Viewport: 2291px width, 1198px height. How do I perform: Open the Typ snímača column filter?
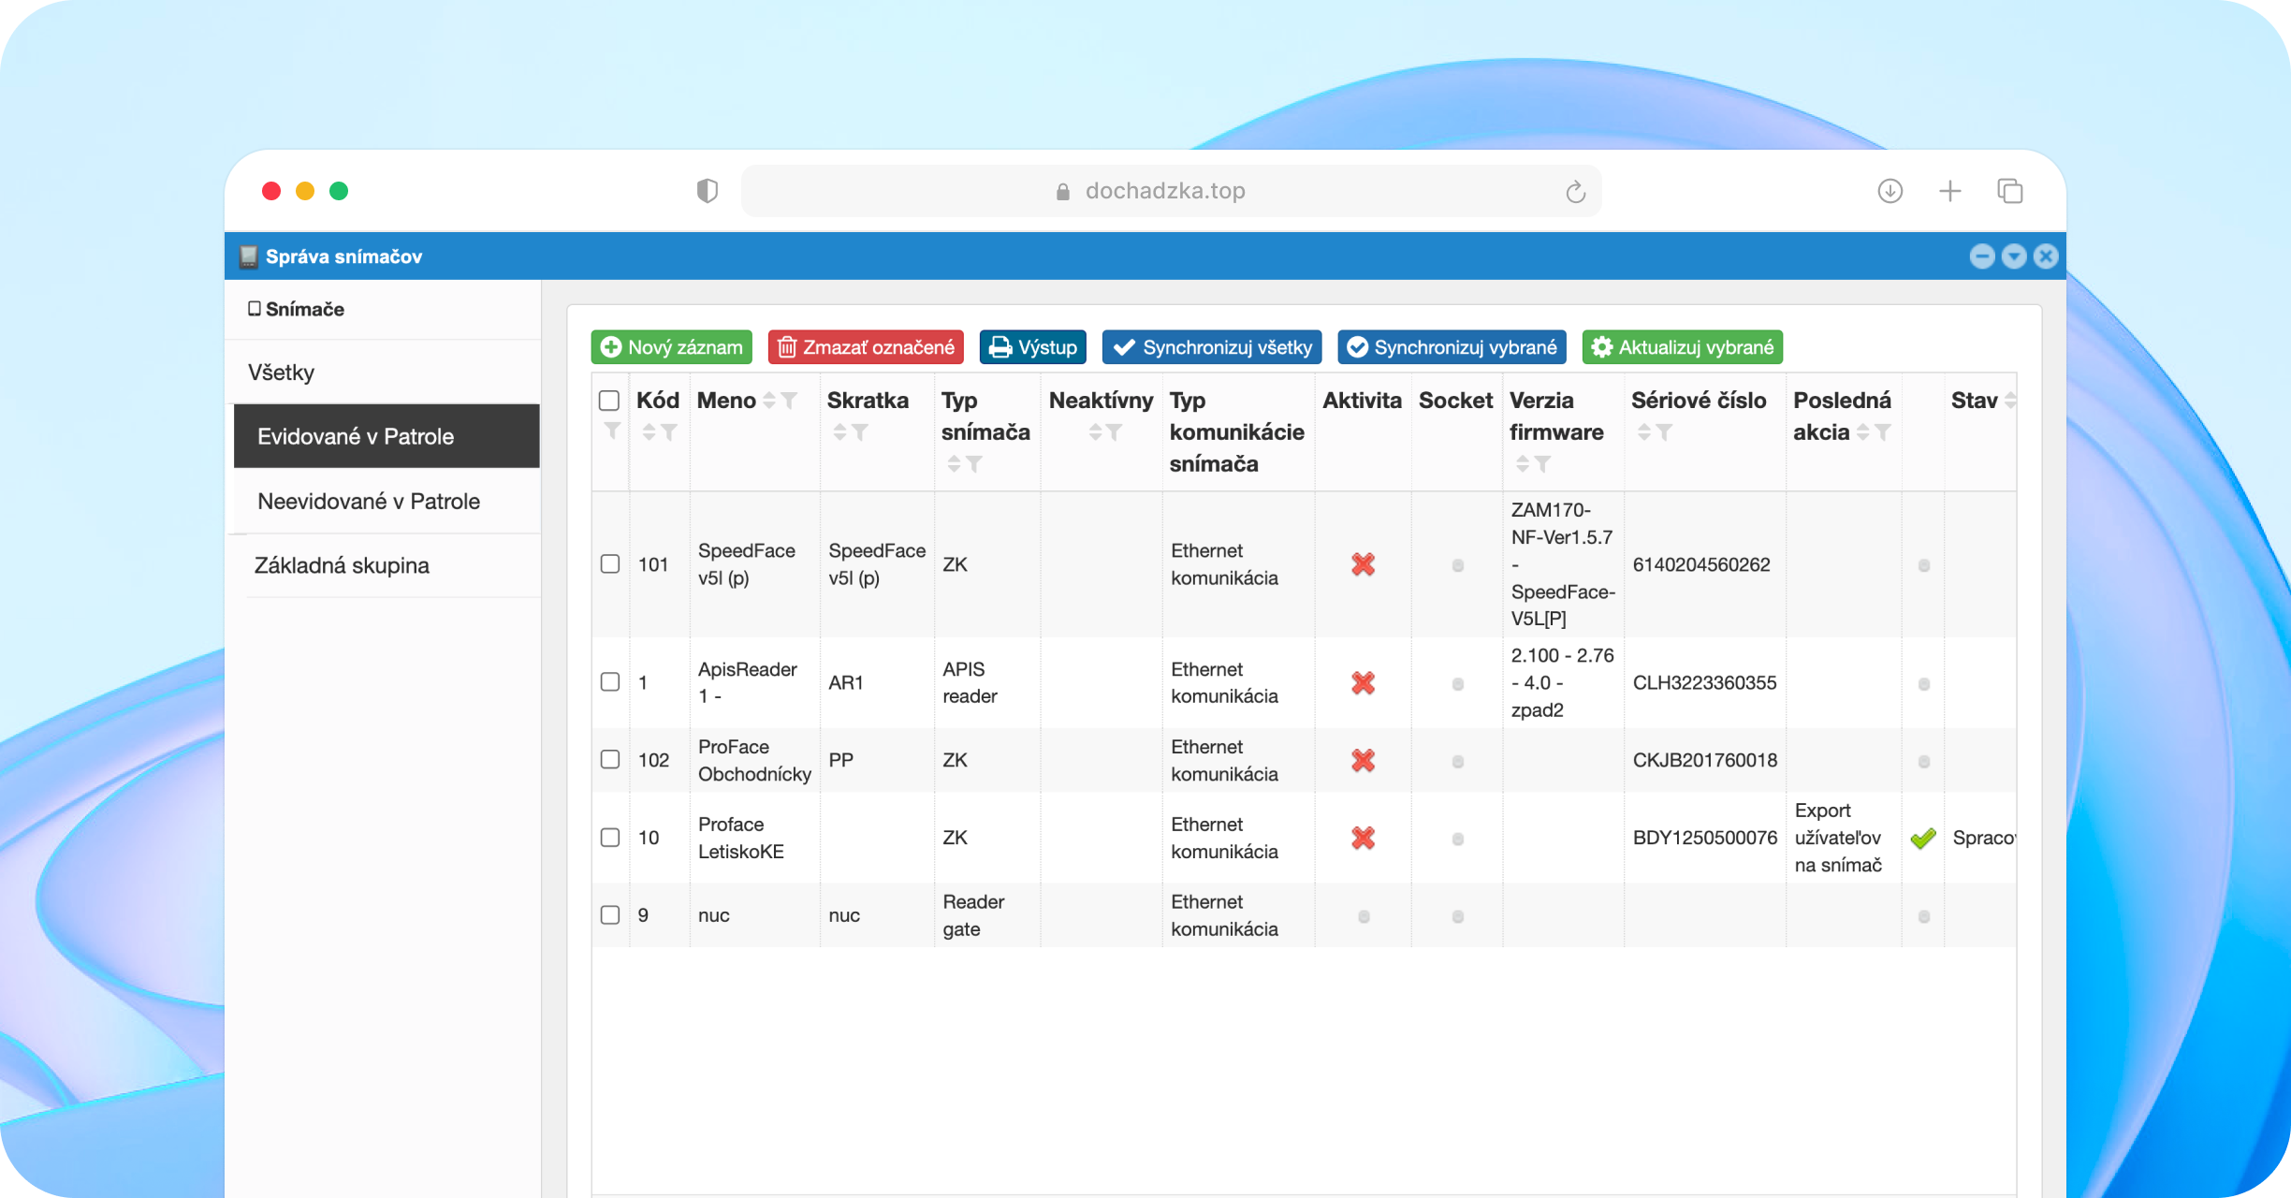[x=974, y=464]
